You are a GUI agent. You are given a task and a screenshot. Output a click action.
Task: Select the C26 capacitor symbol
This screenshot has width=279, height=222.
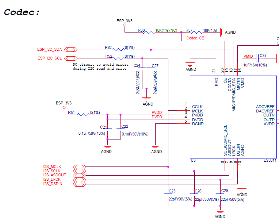tap(194, 195)
